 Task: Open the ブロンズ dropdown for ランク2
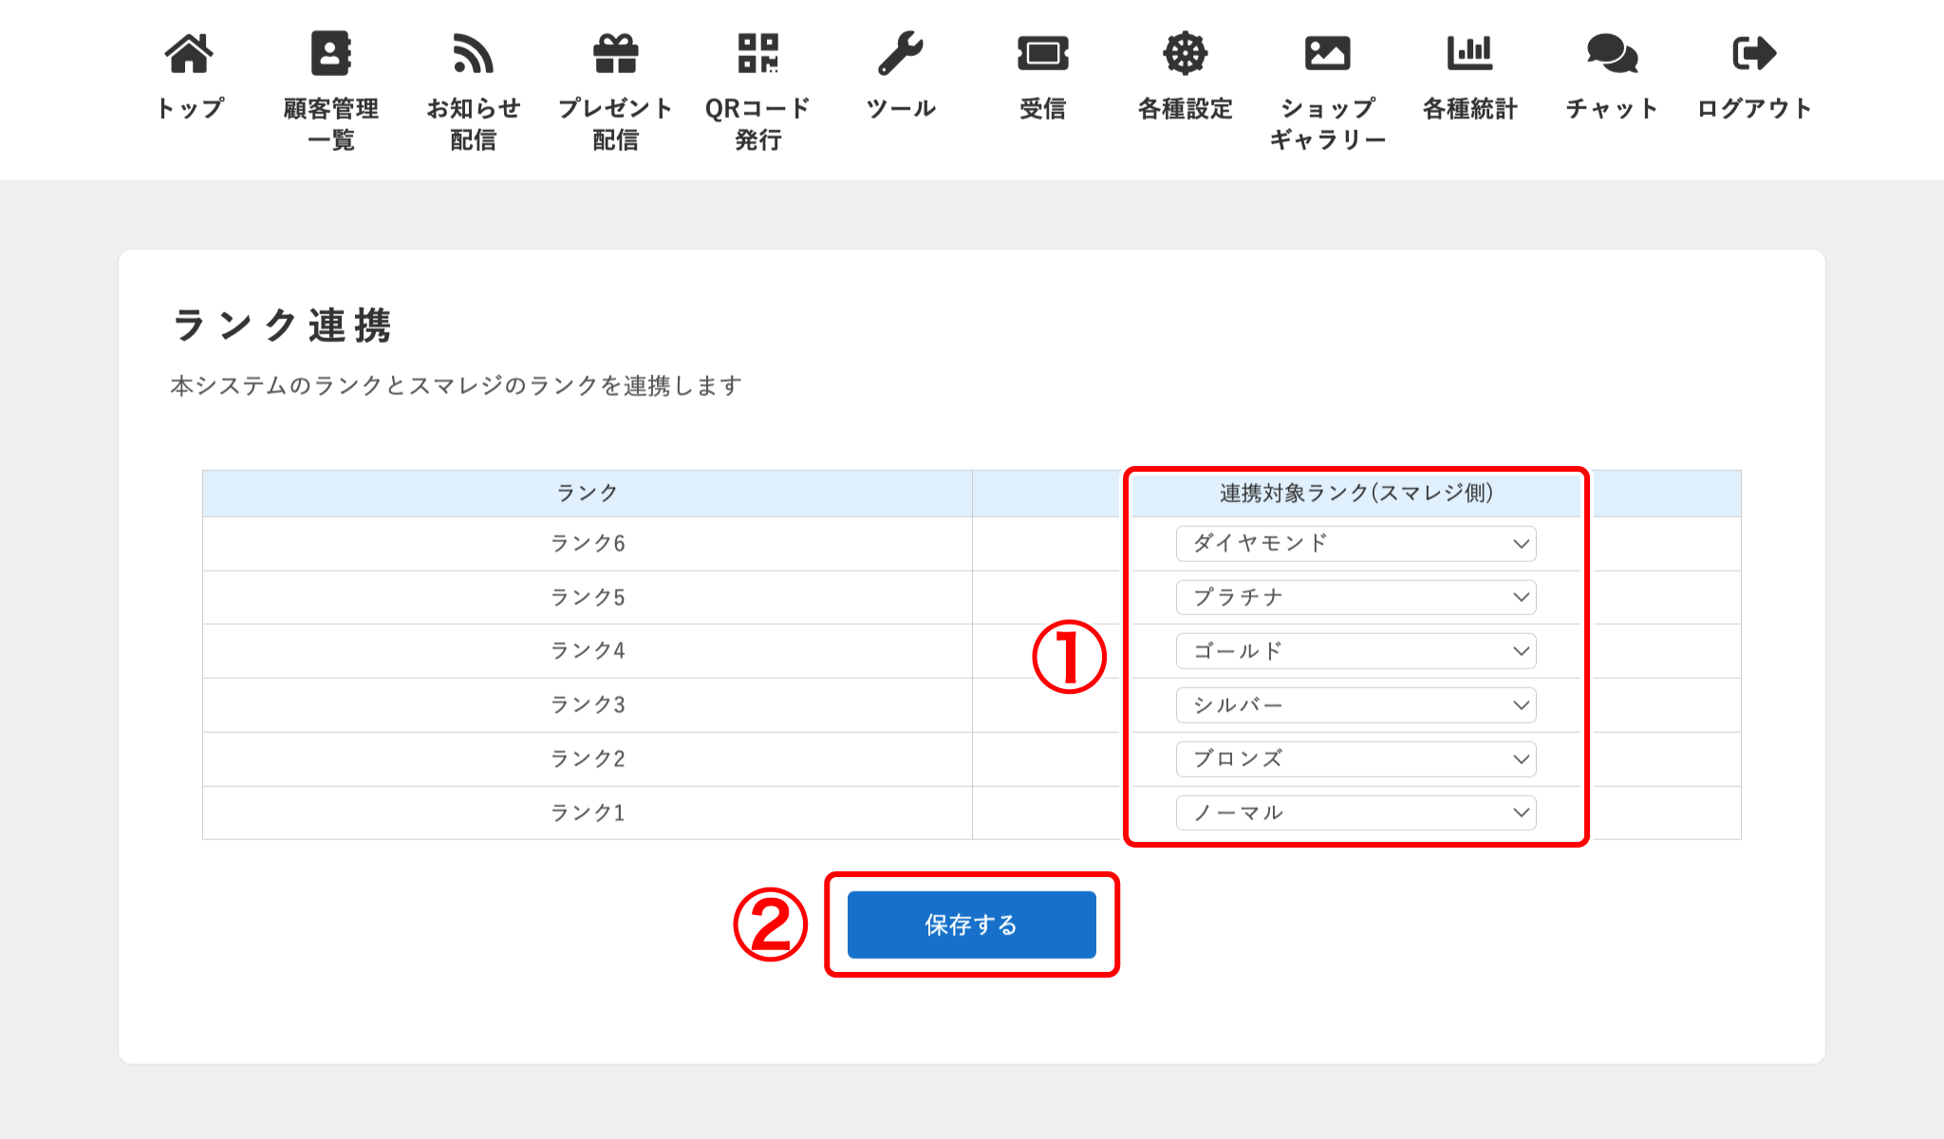point(1356,758)
